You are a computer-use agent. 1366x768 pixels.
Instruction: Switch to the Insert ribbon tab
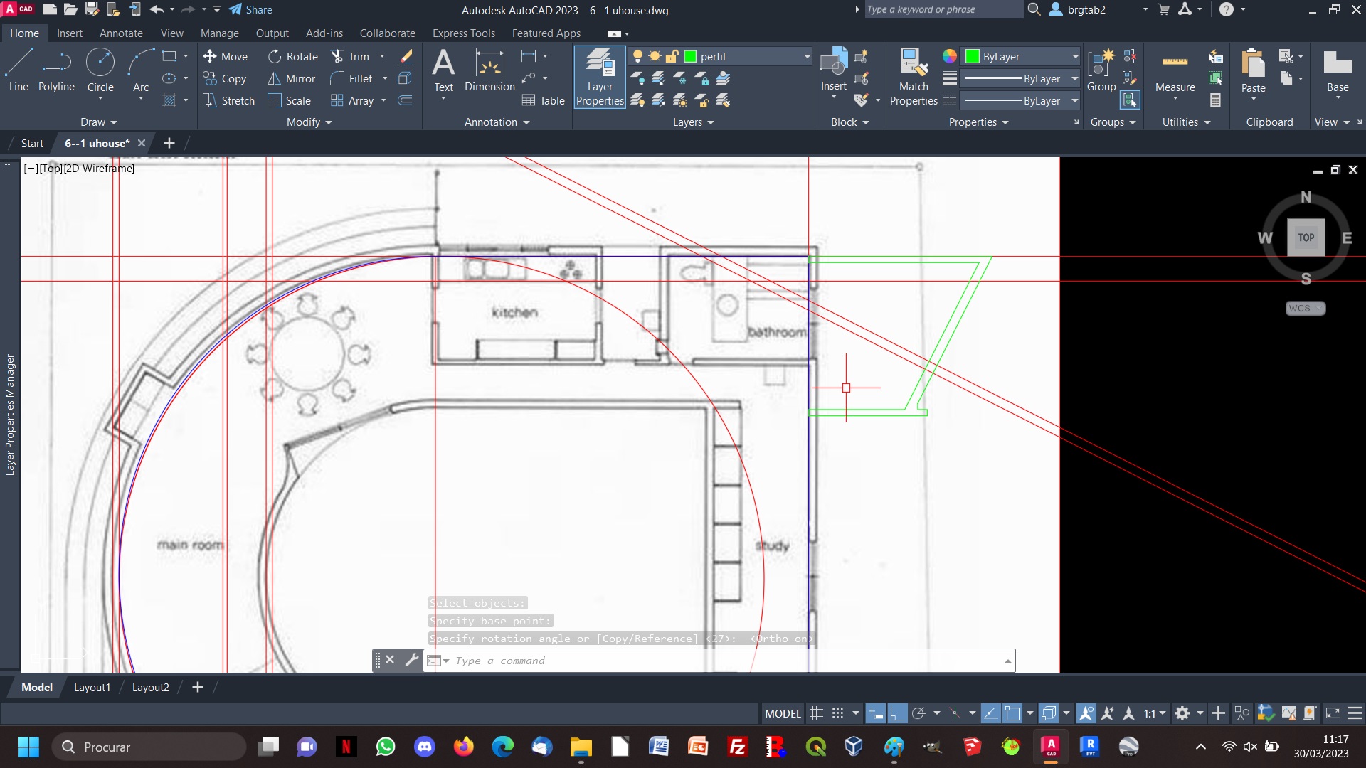(68, 33)
